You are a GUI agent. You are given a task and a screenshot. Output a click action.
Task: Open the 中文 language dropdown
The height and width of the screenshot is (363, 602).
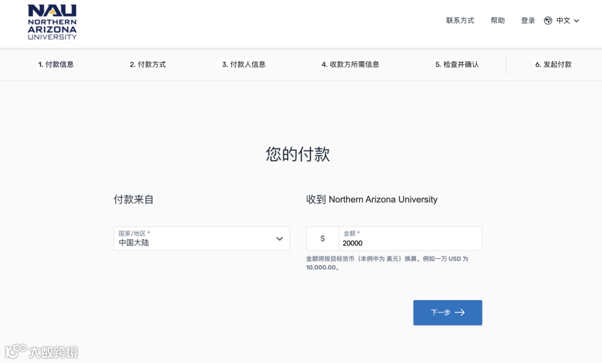[x=567, y=21]
